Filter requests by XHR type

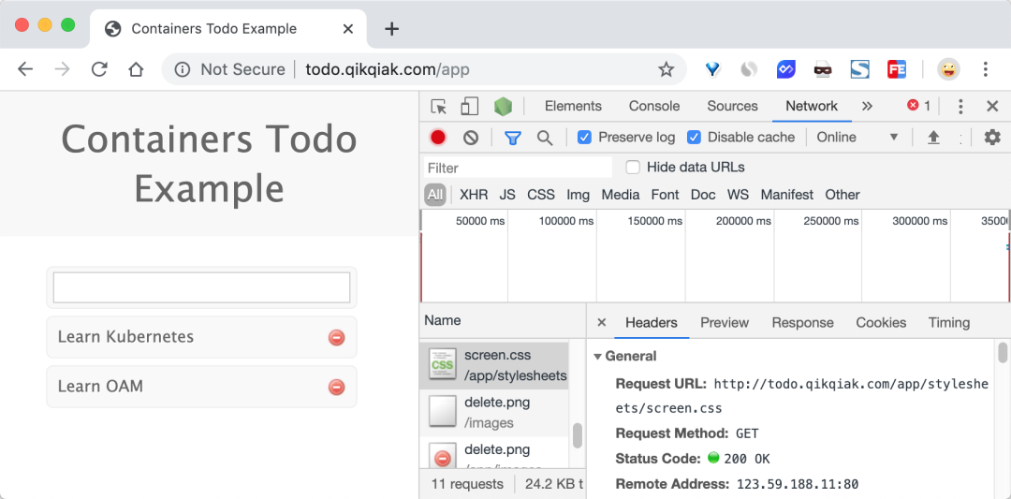click(x=474, y=195)
